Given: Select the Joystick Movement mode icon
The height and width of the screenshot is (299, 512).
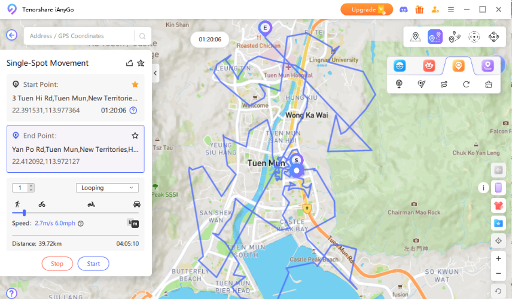Looking at the screenshot, I should click(474, 37).
